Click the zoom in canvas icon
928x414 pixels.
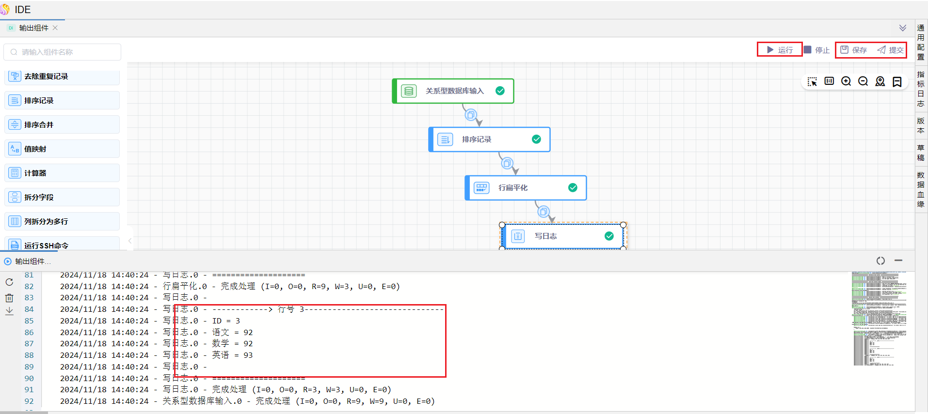846,81
